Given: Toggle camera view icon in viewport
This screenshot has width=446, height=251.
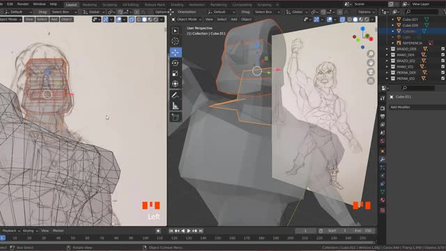Looking at the screenshot, I should click(371, 72).
